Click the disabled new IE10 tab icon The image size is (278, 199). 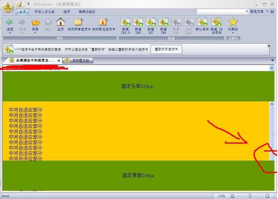point(189,22)
